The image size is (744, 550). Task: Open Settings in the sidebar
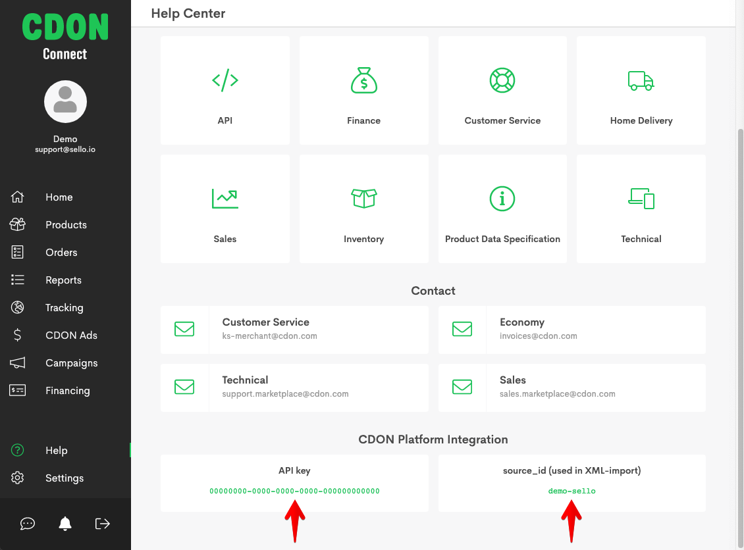pyautogui.click(x=65, y=478)
